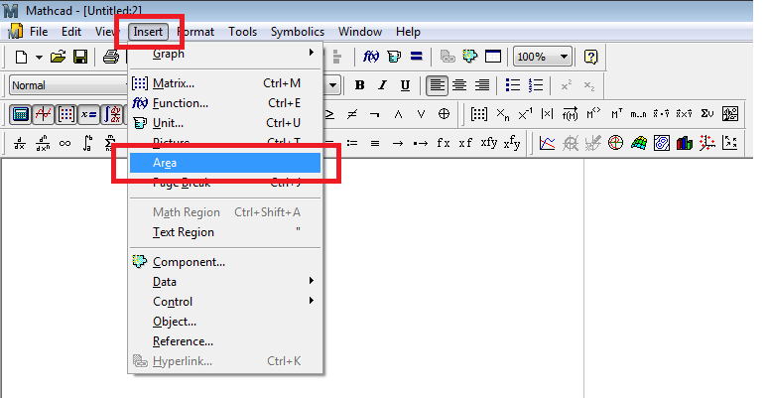The height and width of the screenshot is (398, 767).
Task: Choose Component... from Insert menu
Action: pyautogui.click(x=225, y=262)
